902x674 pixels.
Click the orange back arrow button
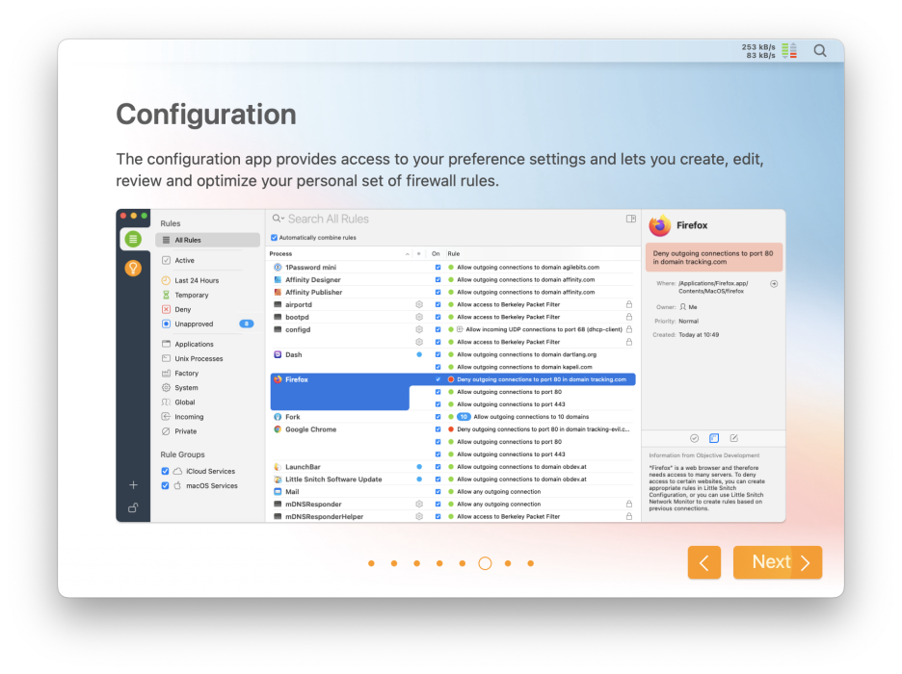tap(704, 562)
